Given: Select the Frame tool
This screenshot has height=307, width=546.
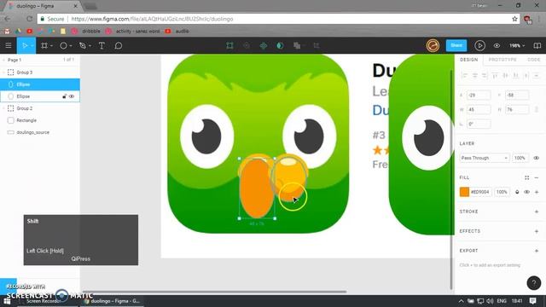Looking at the screenshot, I should coord(44,45).
